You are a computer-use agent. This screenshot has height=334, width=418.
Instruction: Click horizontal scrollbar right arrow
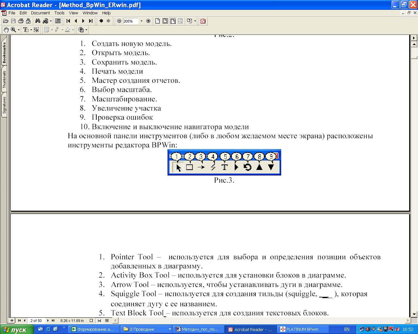coord(407,321)
